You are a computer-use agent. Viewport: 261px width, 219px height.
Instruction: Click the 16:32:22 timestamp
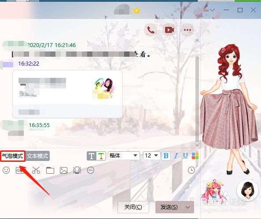[x=29, y=64]
